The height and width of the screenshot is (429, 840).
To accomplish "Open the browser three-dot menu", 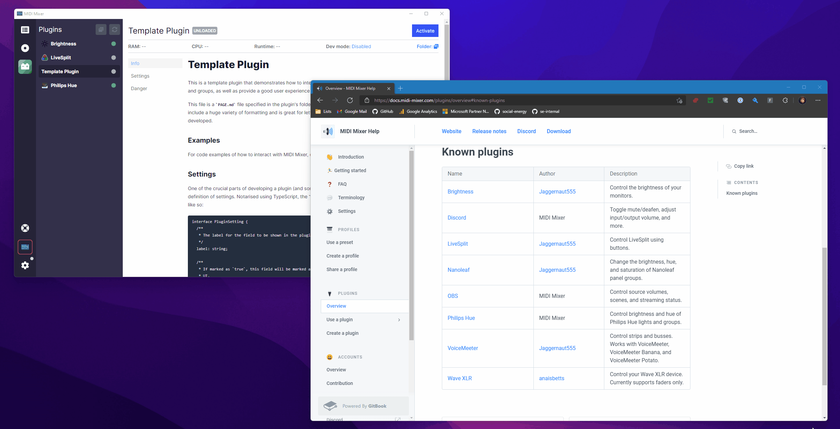I will click(x=818, y=100).
